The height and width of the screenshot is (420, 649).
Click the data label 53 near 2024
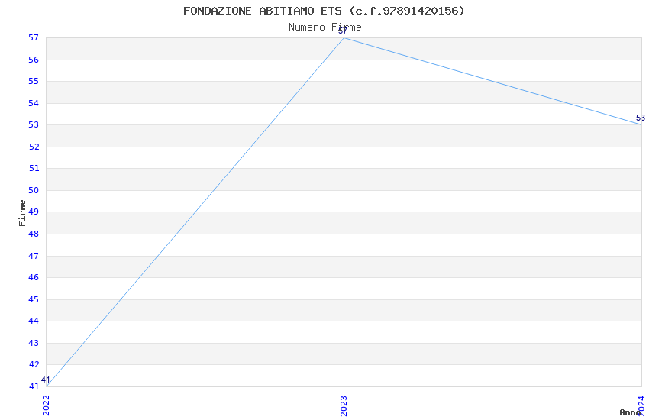641,118
